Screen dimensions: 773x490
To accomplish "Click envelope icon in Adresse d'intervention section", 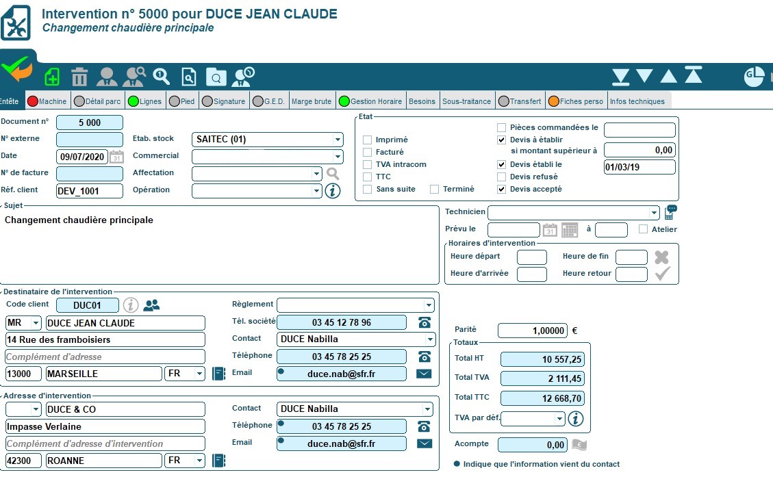I will 424,443.
